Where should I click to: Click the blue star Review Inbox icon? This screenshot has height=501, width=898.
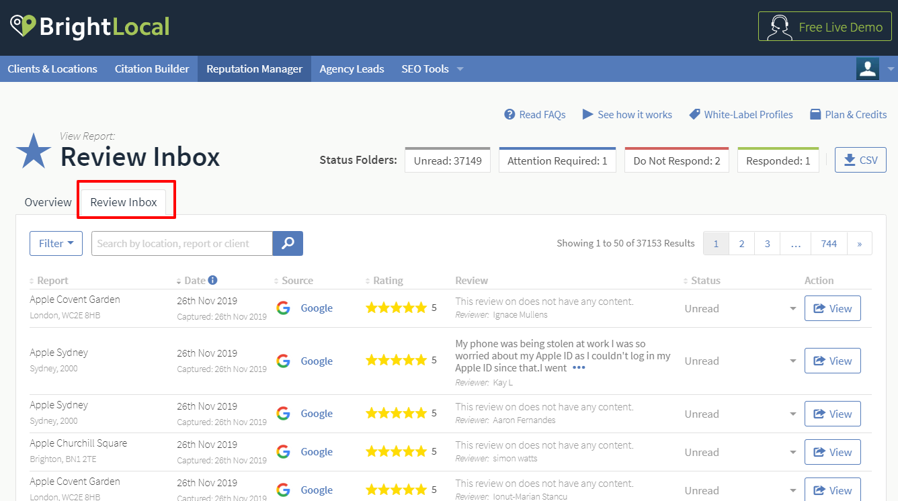click(34, 150)
